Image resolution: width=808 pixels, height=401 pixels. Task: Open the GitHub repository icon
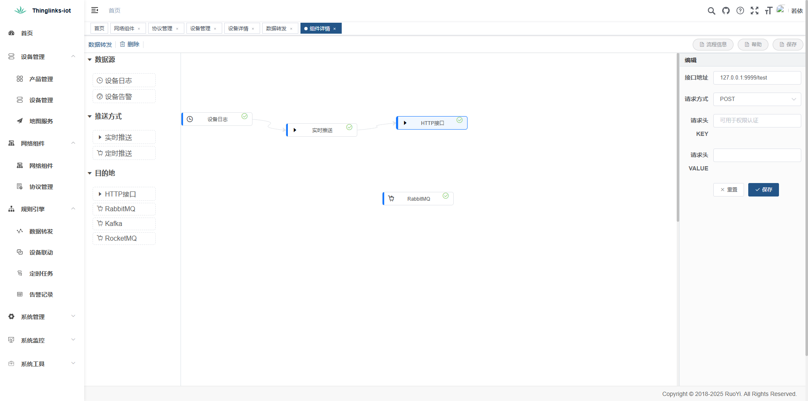coord(726,11)
